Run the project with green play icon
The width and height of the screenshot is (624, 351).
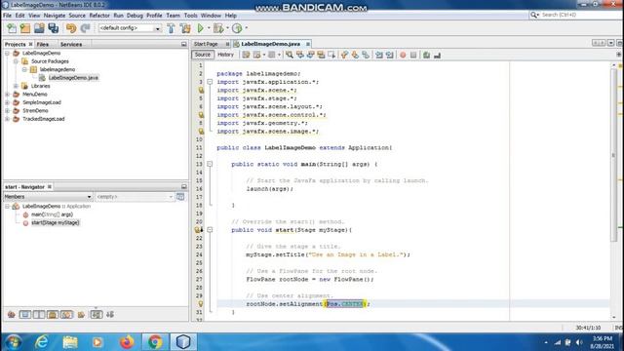[201, 28]
